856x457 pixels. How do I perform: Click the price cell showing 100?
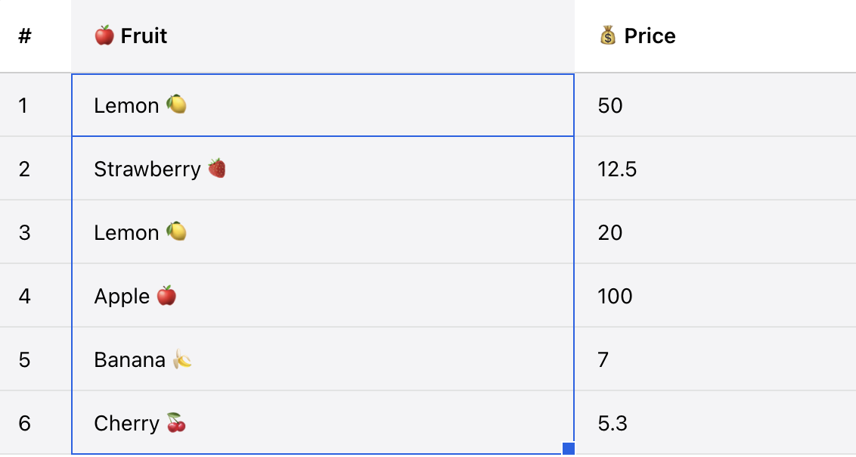pos(615,296)
